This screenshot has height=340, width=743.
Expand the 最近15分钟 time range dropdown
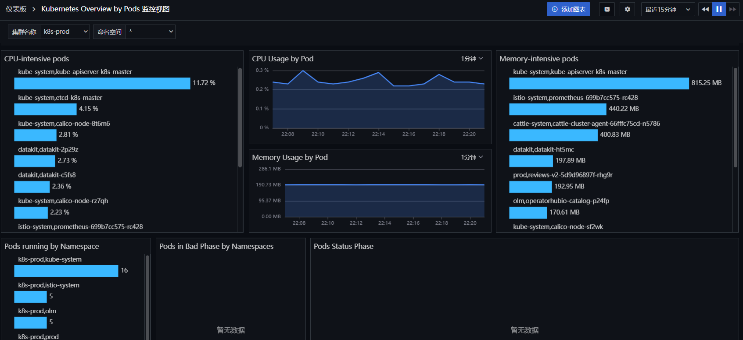(x=668, y=9)
